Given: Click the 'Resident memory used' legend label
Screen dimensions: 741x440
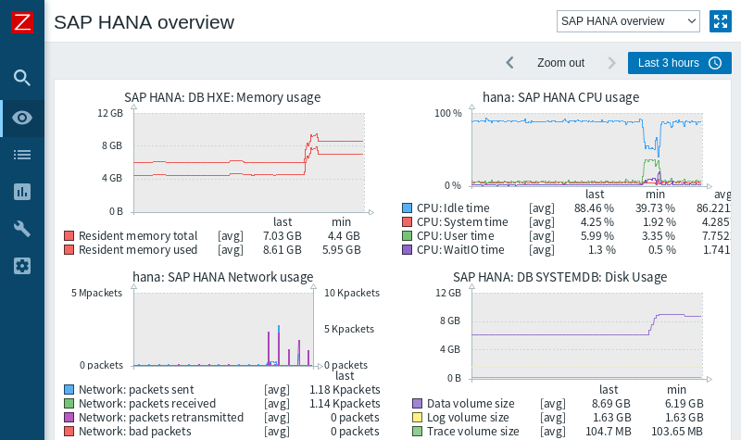Looking at the screenshot, I should [x=138, y=249].
